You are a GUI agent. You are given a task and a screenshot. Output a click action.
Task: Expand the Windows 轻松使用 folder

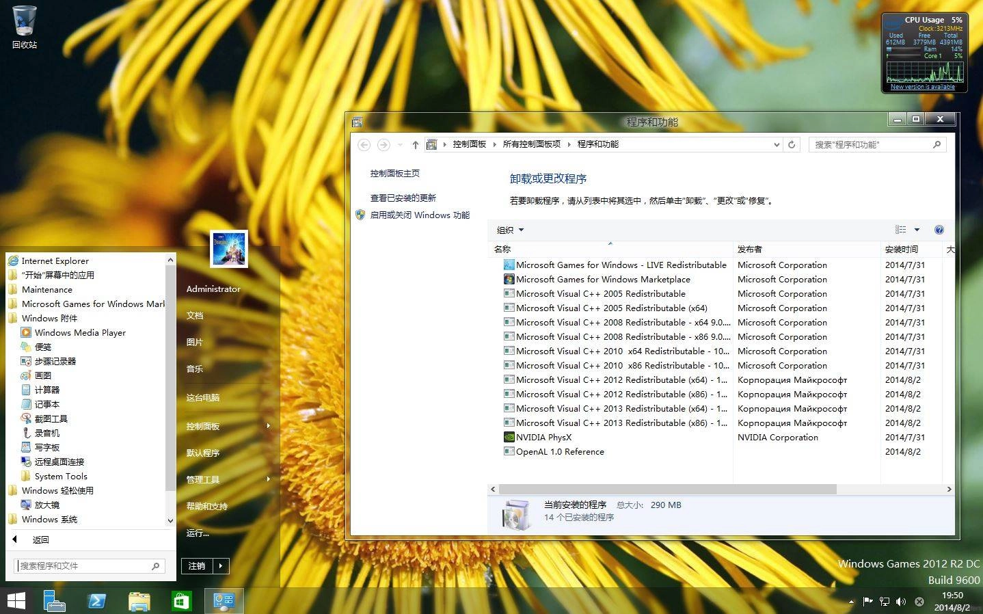[51, 490]
